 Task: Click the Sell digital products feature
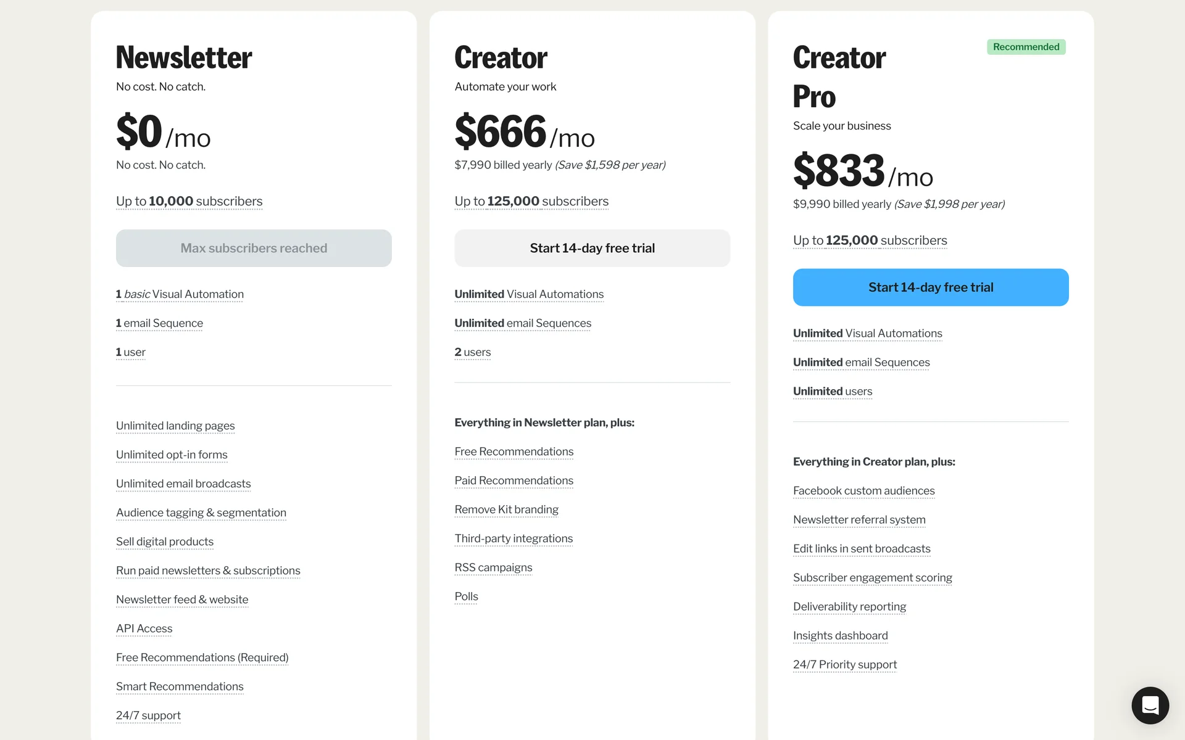click(x=165, y=541)
